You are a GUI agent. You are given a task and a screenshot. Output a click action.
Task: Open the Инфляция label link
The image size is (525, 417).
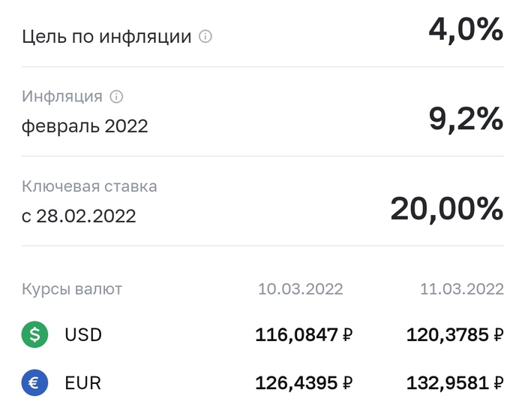point(61,97)
